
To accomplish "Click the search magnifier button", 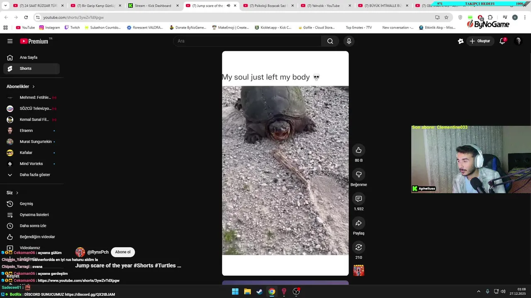I will click(x=330, y=41).
